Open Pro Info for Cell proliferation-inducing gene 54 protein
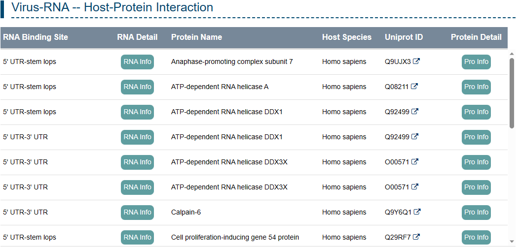The height and width of the screenshot is (247, 519). 476,238
